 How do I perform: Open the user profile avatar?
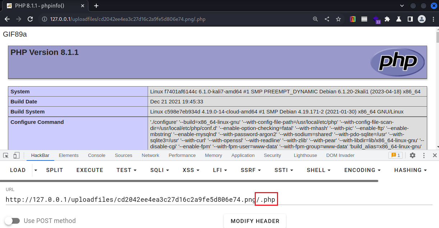[422, 19]
